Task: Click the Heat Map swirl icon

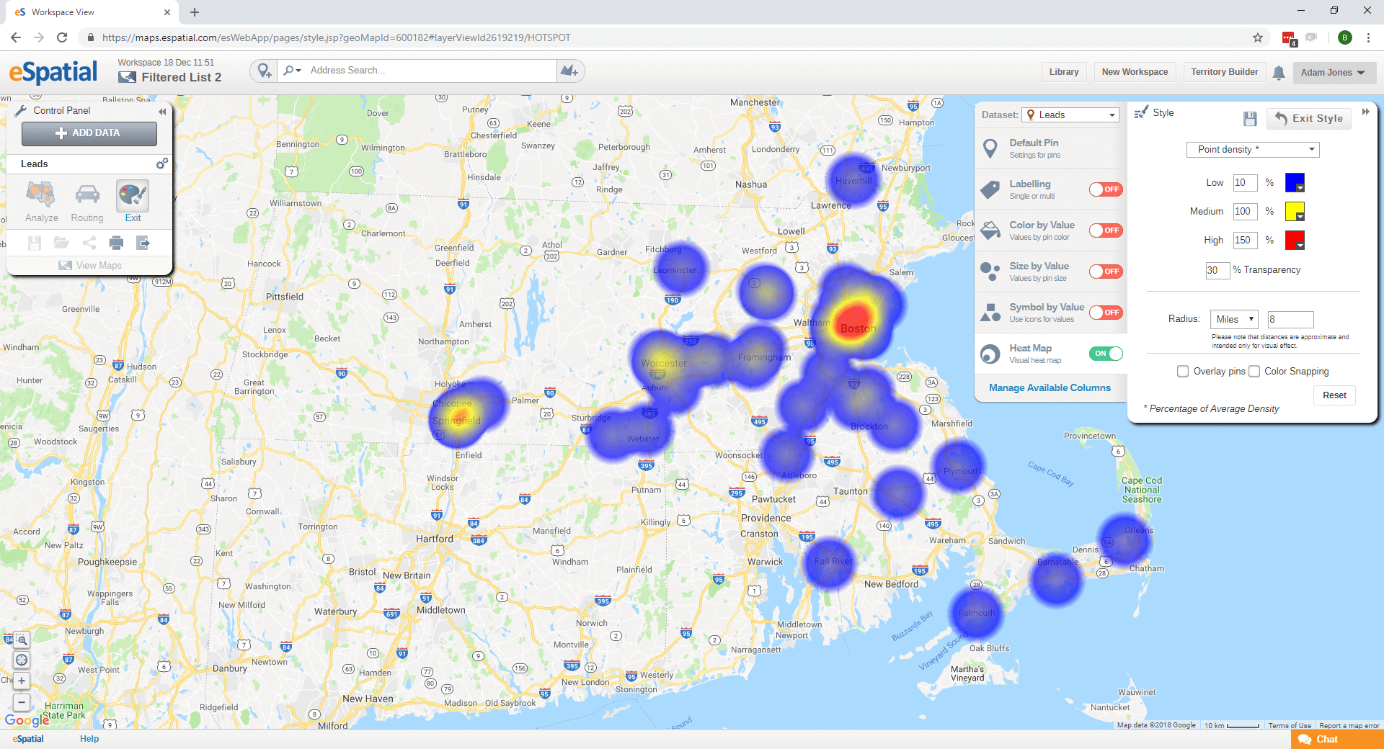Action: [x=990, y=354]
